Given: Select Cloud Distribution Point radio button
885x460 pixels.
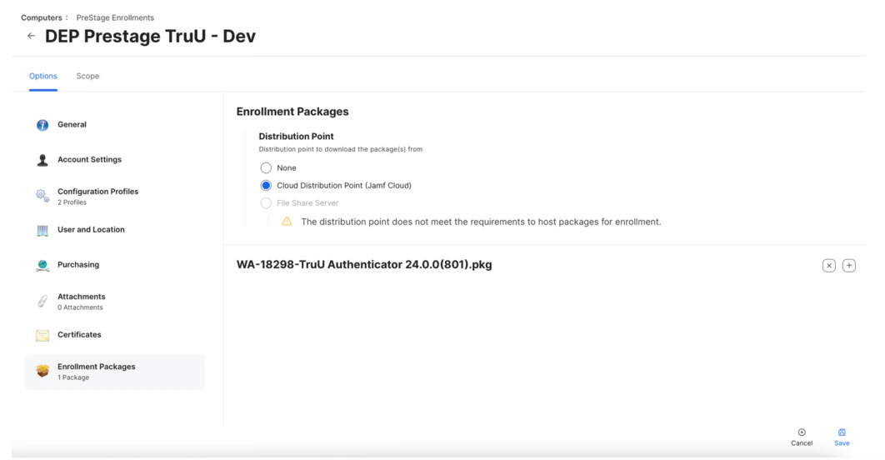Looking at the screenshot, I should 266,185.
